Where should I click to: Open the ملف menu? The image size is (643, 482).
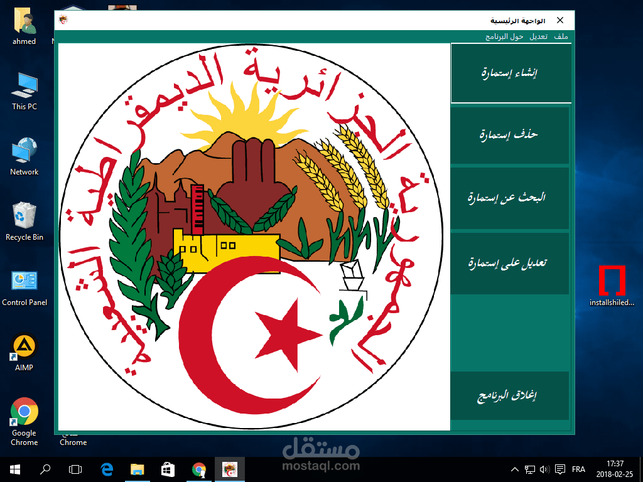[561, 36]
